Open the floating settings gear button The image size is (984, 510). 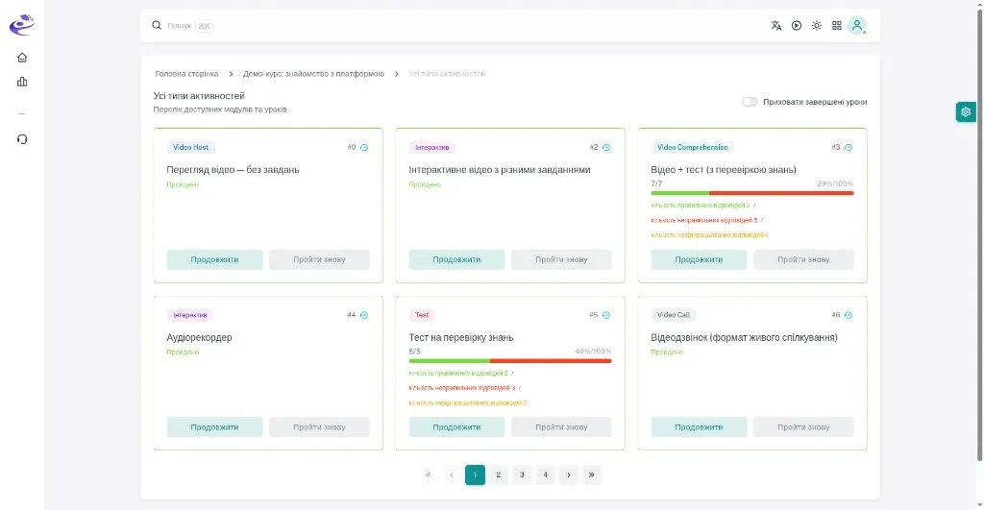(x=966, y=111)
